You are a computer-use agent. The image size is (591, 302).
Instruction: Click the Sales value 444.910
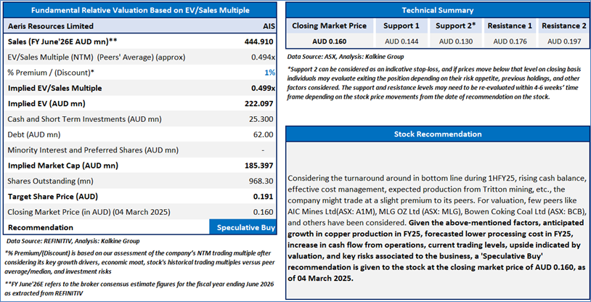pyautogui.click(x=259, y=41)
